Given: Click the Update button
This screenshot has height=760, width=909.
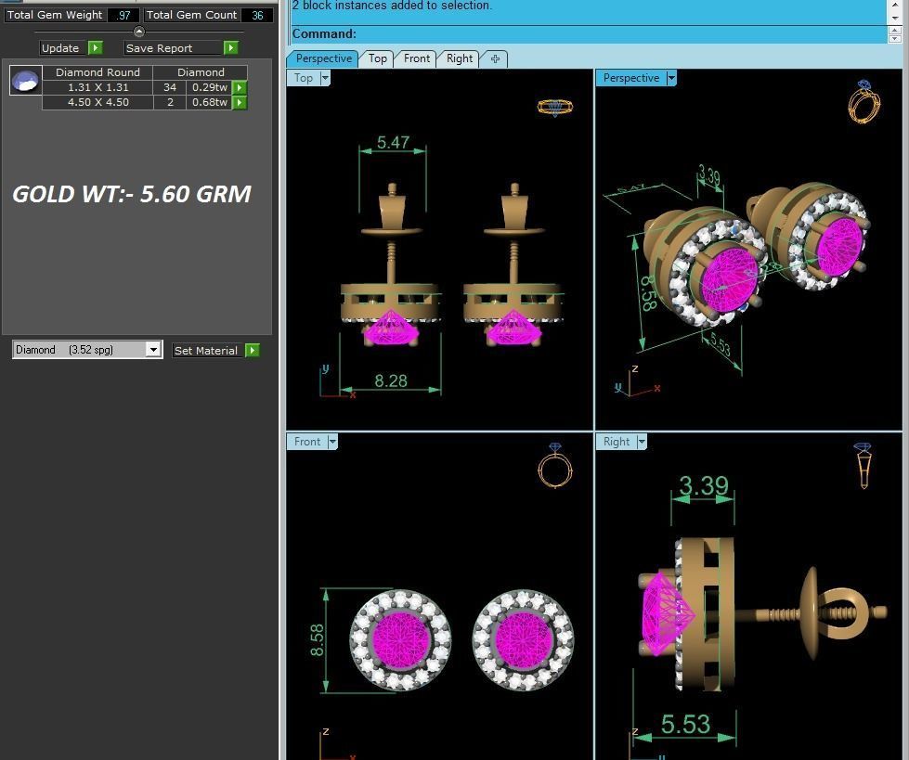Looking at the screenshot, I should point(63,48).
